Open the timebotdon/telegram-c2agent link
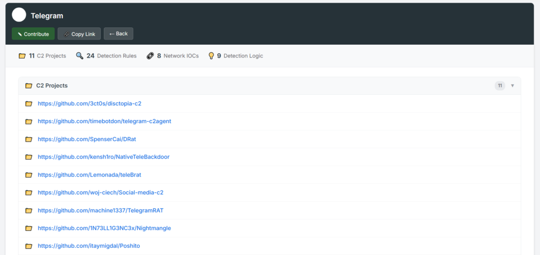Screen dimensions: 540x255 pos(104,122)
